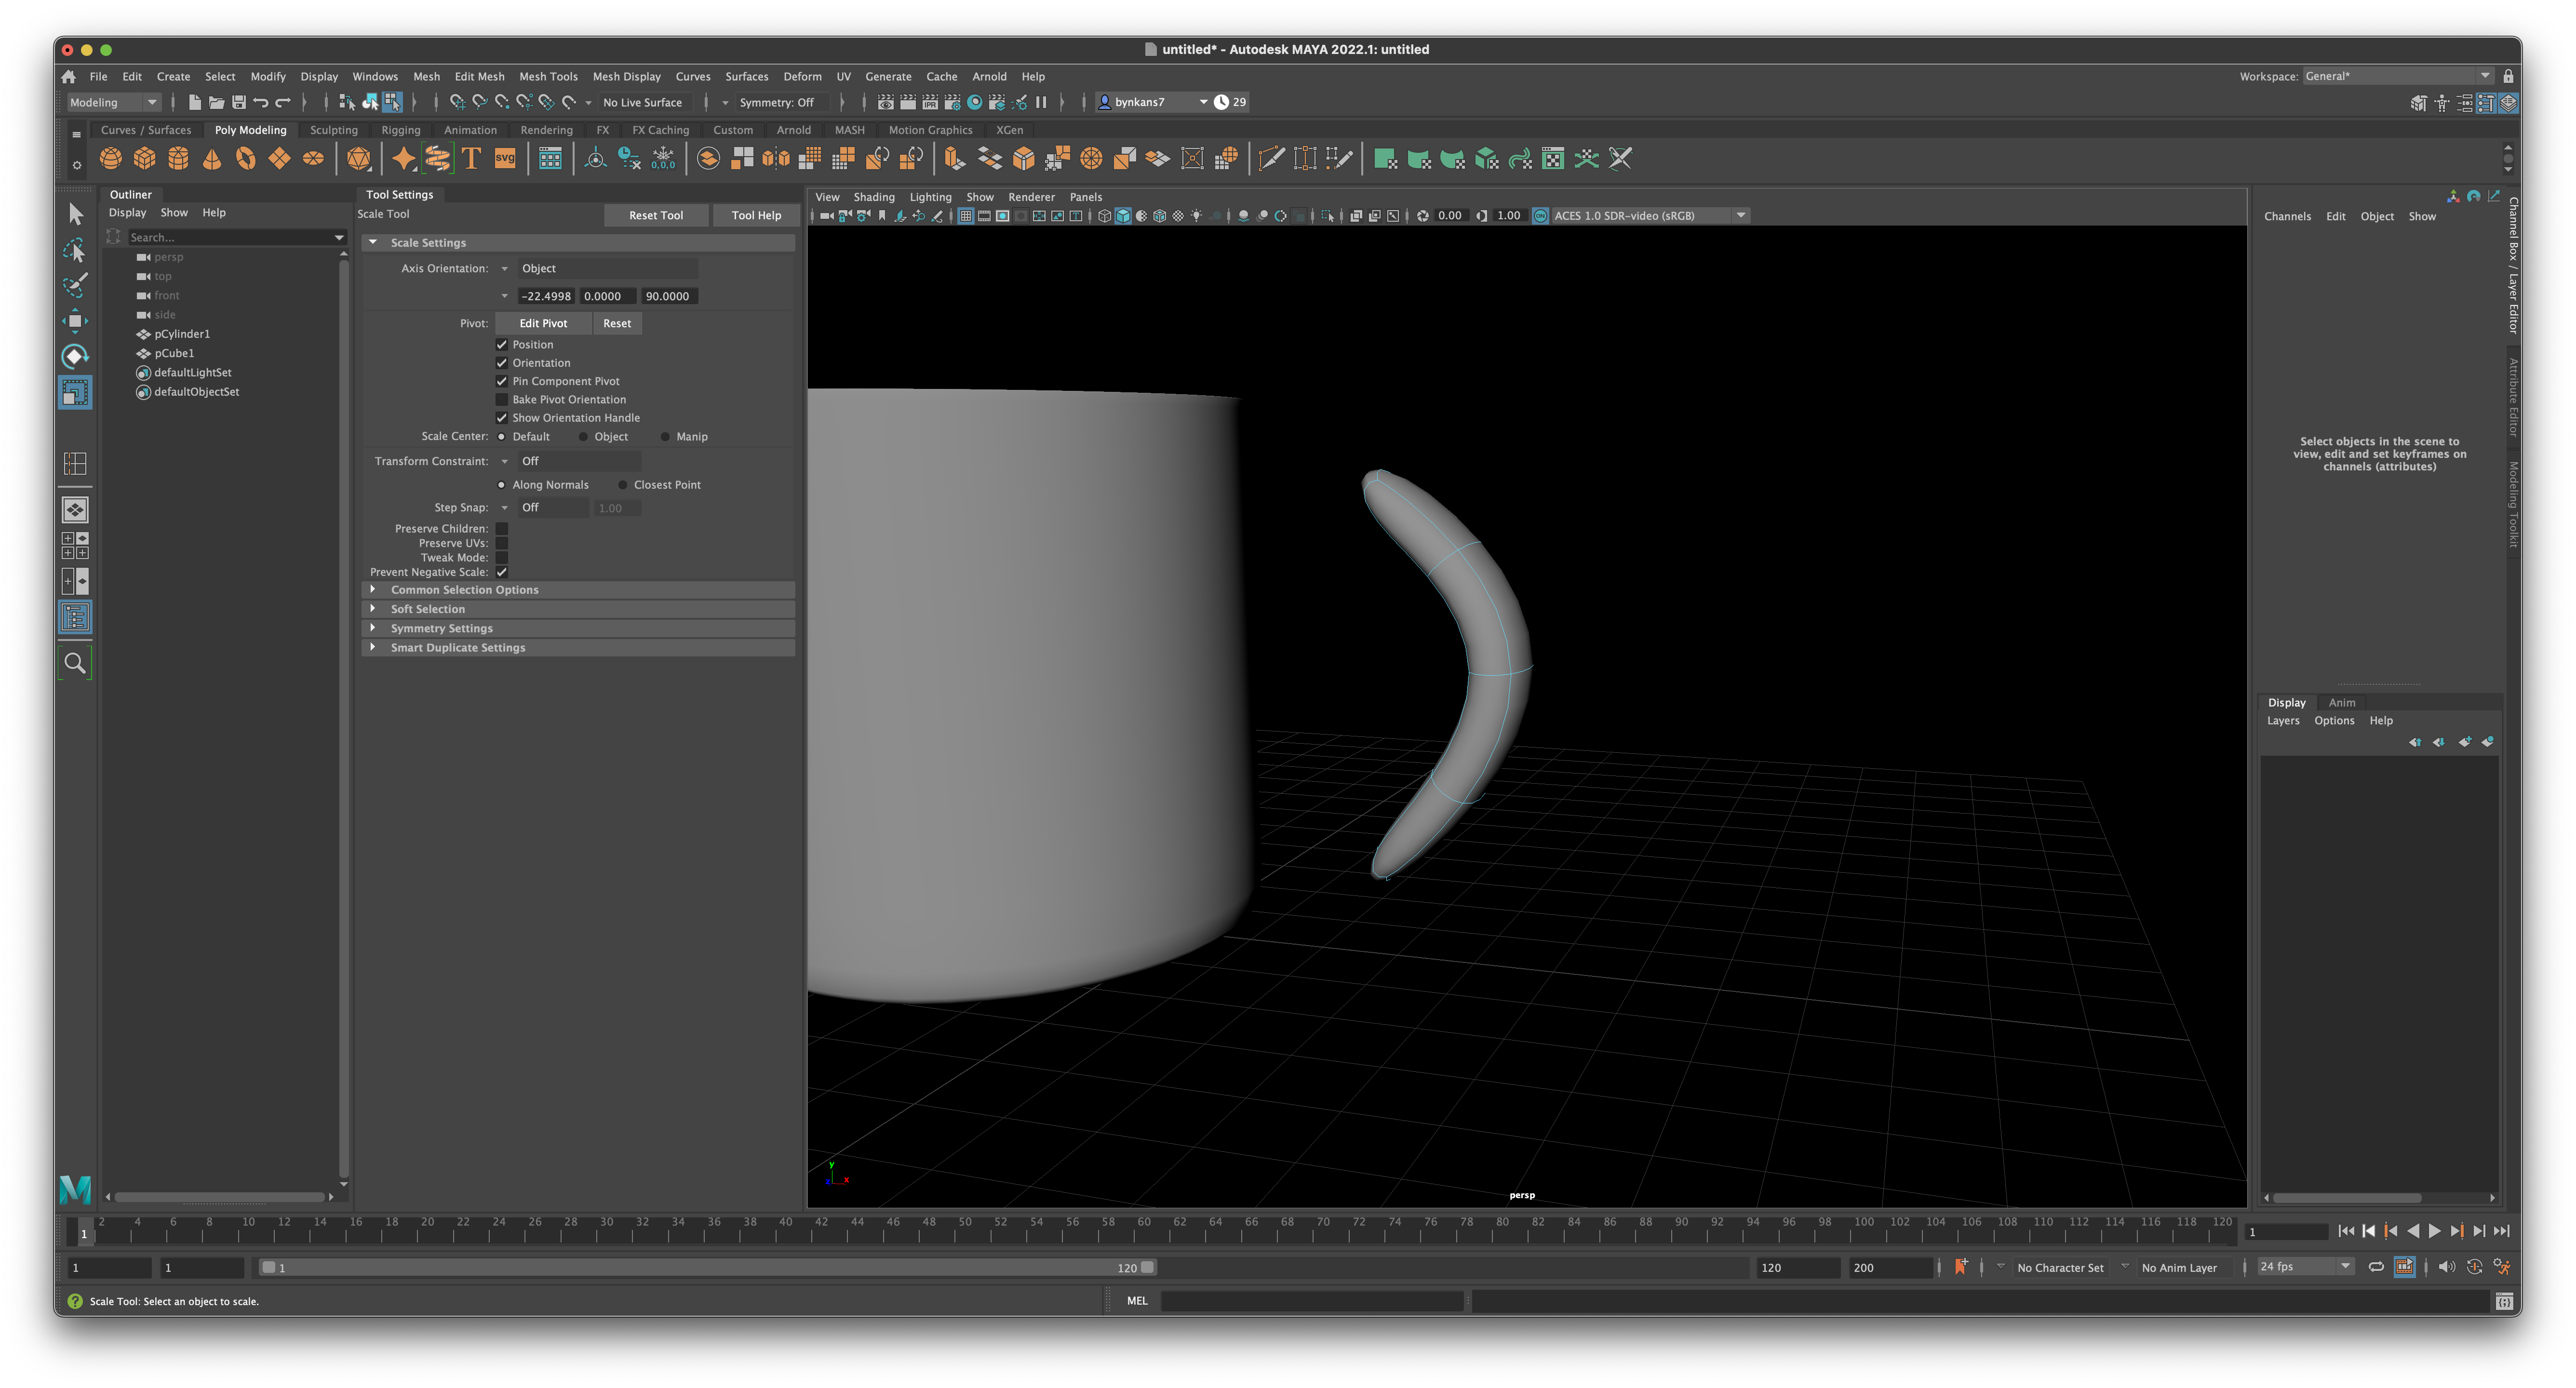Switch to the Sculpting shelf tab
The width and height of the screenshot is (2576, 1388).
[x=334, y=130]
